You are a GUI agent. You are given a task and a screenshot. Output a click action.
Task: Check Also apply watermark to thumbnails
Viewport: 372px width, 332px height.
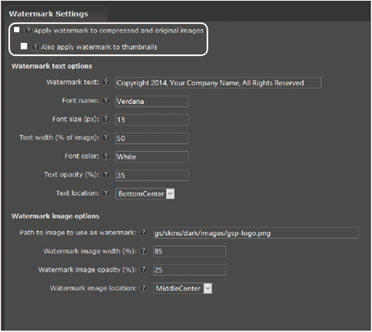(24, 46)
